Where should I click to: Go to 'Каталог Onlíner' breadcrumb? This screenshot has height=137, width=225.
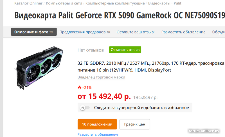pos(28,3)
